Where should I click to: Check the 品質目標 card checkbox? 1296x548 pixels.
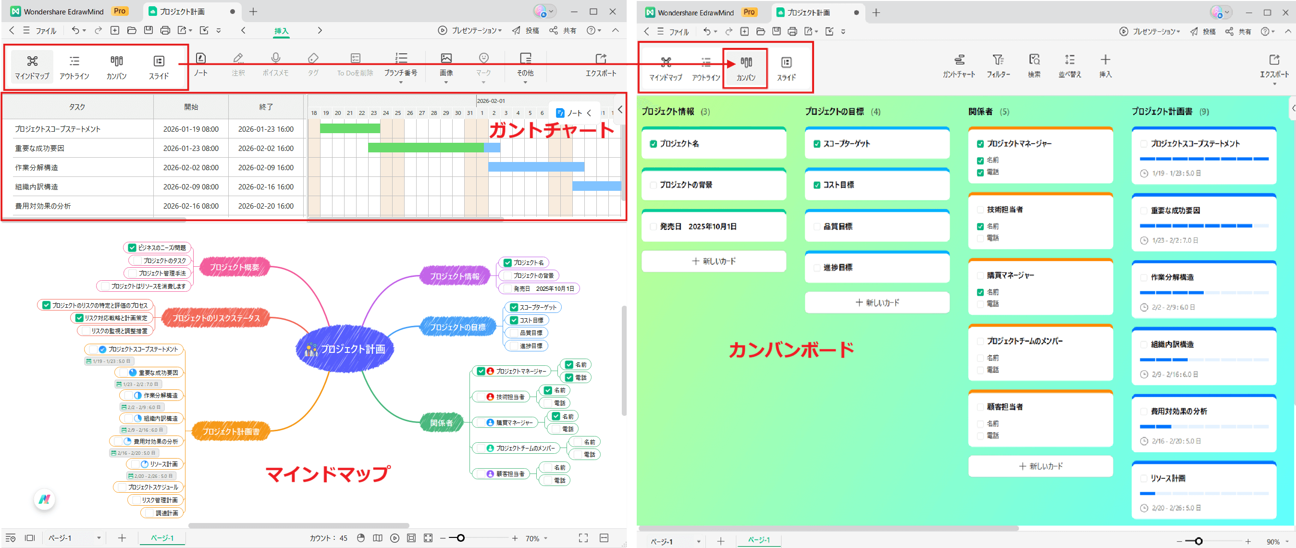pos(816,226)
